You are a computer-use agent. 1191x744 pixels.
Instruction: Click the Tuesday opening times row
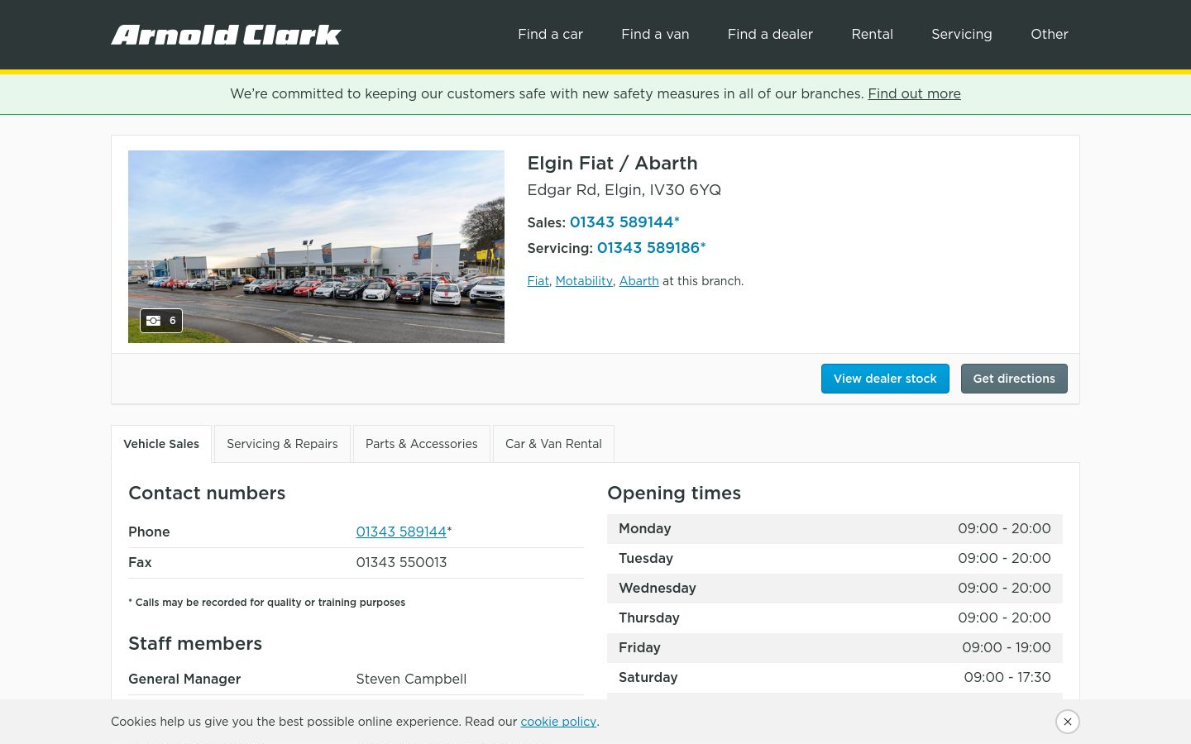coord(835,559)
